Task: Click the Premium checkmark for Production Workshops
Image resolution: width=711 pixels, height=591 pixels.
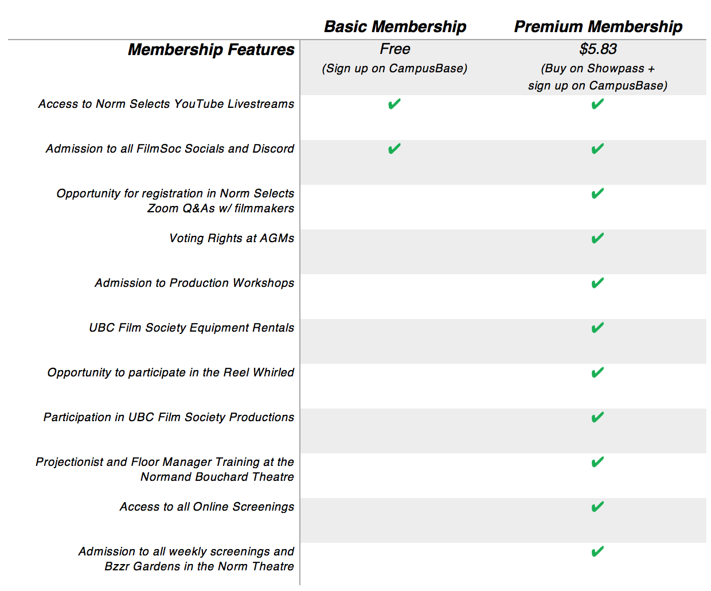Action: click(597, 283)
